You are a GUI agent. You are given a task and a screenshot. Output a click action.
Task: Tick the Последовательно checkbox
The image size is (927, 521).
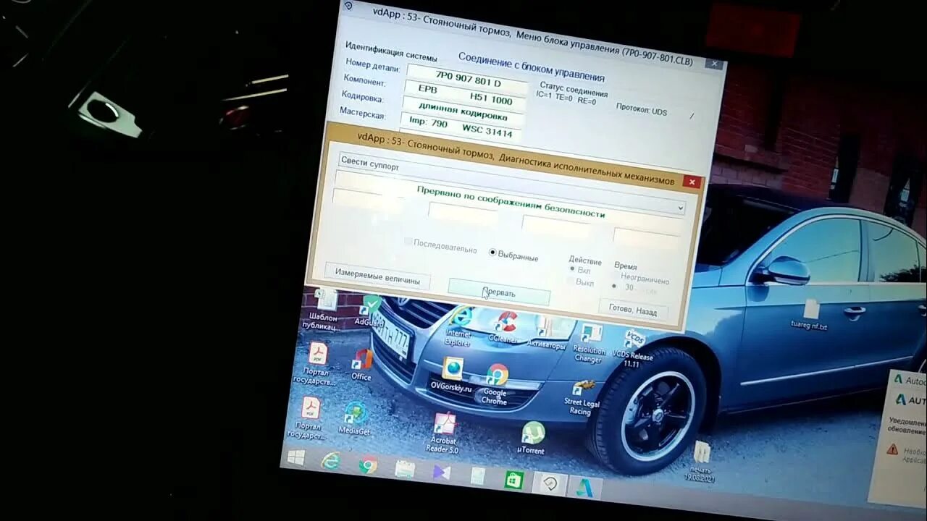pyautogui.click(x=440, y=245)
